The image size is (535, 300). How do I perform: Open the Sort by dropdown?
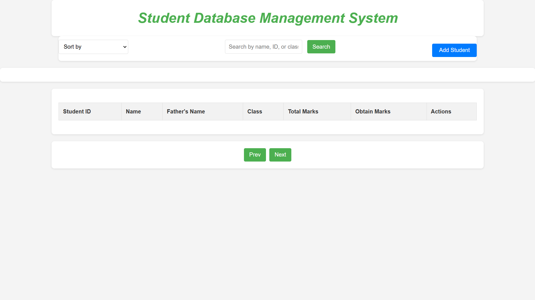click(93, 47)
